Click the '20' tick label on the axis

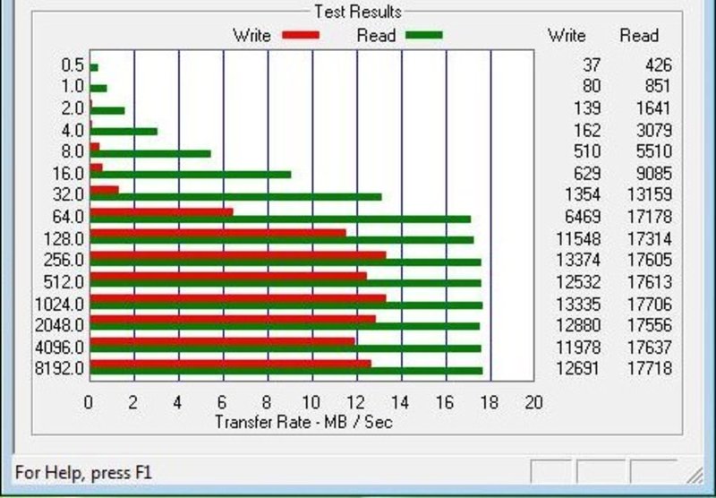click(x=533, y=402)
